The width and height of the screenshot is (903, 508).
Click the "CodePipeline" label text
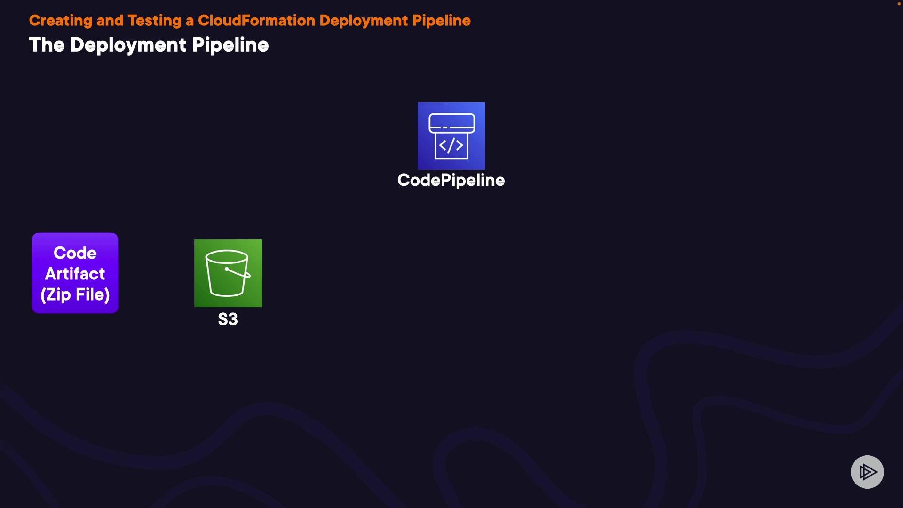(x=451, y=180)
